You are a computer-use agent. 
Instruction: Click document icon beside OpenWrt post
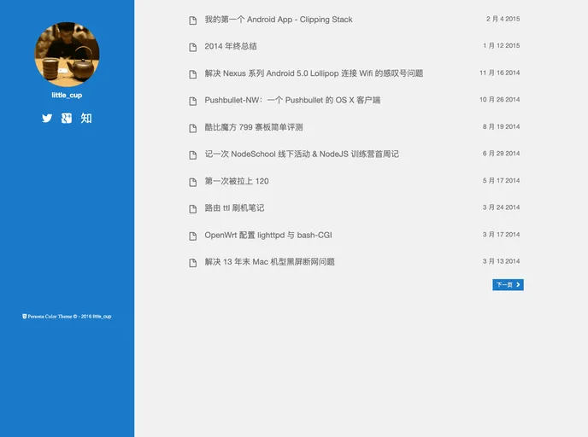[193, 236]
